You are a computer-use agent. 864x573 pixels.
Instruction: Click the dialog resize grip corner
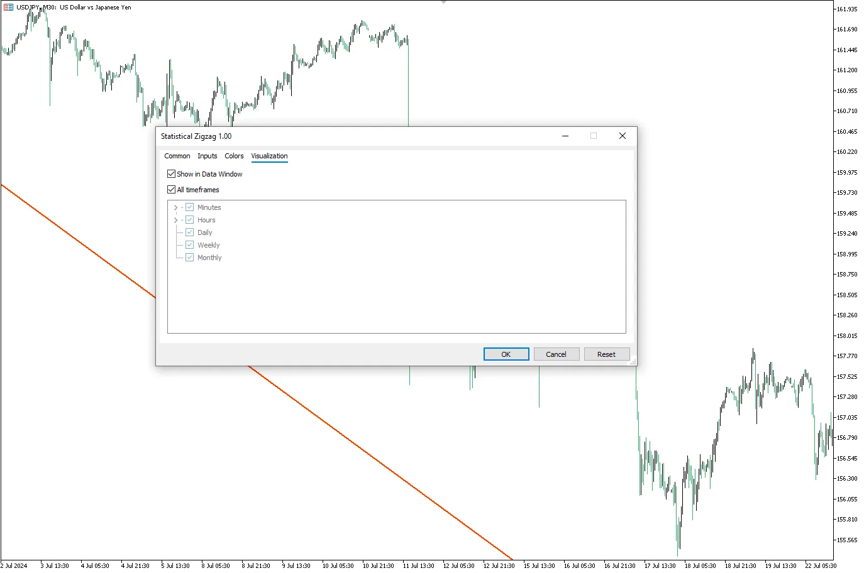[x=633, y=362]
